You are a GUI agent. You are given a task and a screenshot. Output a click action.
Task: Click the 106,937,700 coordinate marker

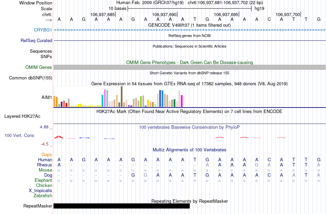pyautogui.click(x=288, y=14)
